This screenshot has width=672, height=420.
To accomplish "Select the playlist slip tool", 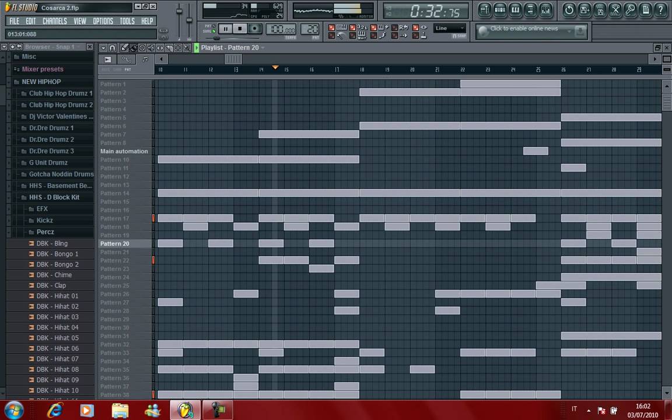I will pos(160,48).
